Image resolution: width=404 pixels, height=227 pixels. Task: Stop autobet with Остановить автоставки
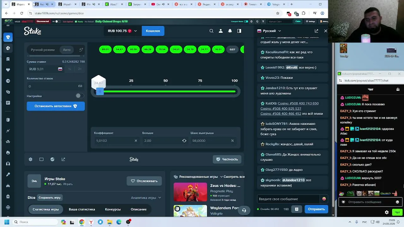[x=56, y=106]
